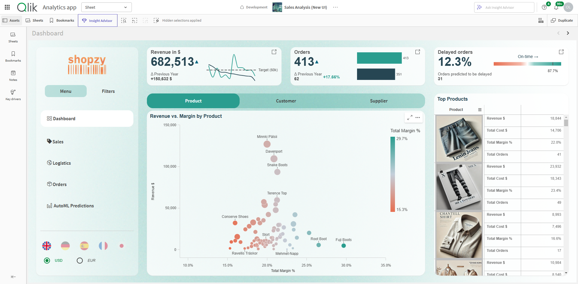The image size is (578, 284).
Task: Open Bookmarks in the left sidebar
Action: pos(13,56)
